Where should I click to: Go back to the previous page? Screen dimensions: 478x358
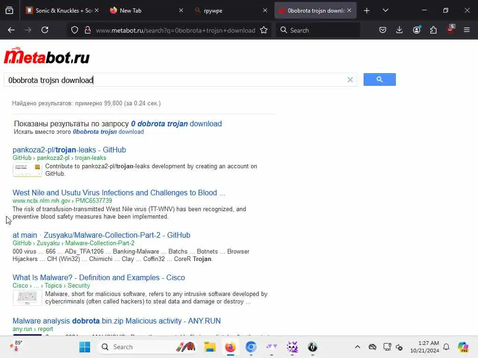coord(11,30)
